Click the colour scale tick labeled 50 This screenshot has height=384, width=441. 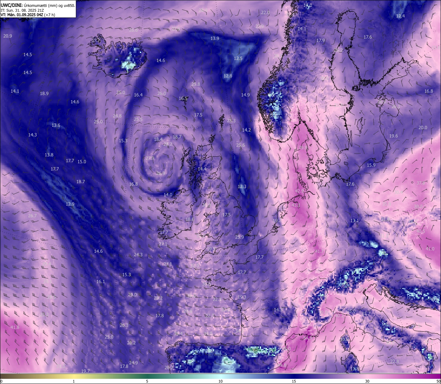click(438, 381)
